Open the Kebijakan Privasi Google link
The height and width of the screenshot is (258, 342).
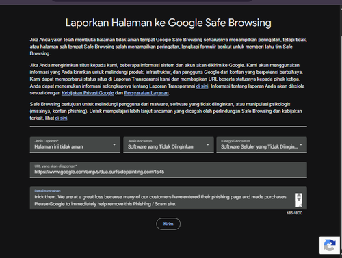click(x=88, y=93)
